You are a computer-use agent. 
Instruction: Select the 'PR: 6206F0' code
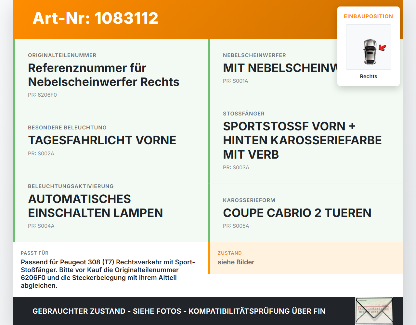point(42,95)
